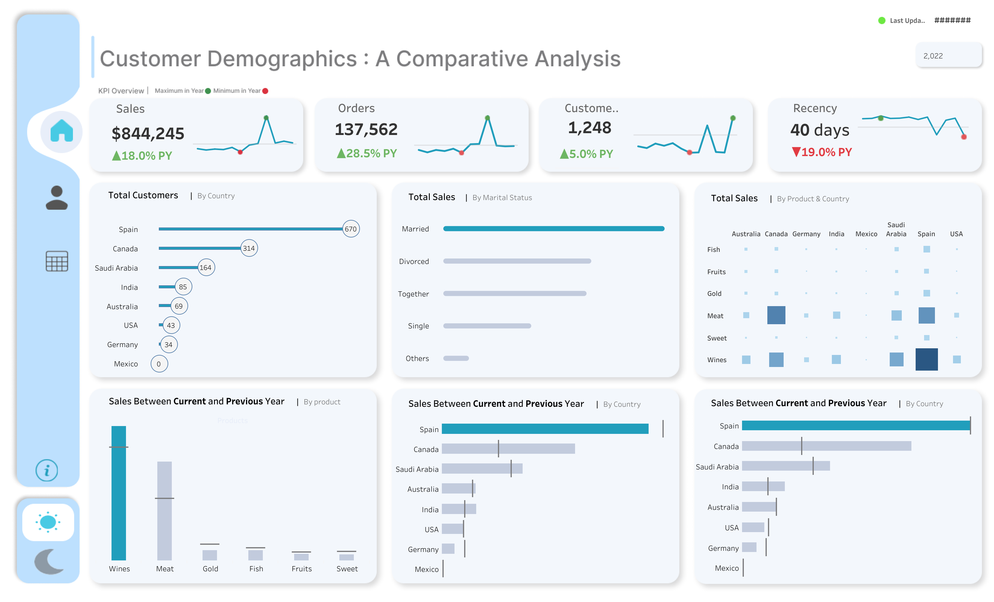Viewport: 994px width, 602px height.
Task: Click the Recency sparkline minimum red point
Action: pos(964,137)
